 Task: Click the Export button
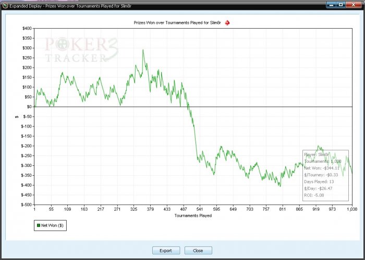[166, 251]
